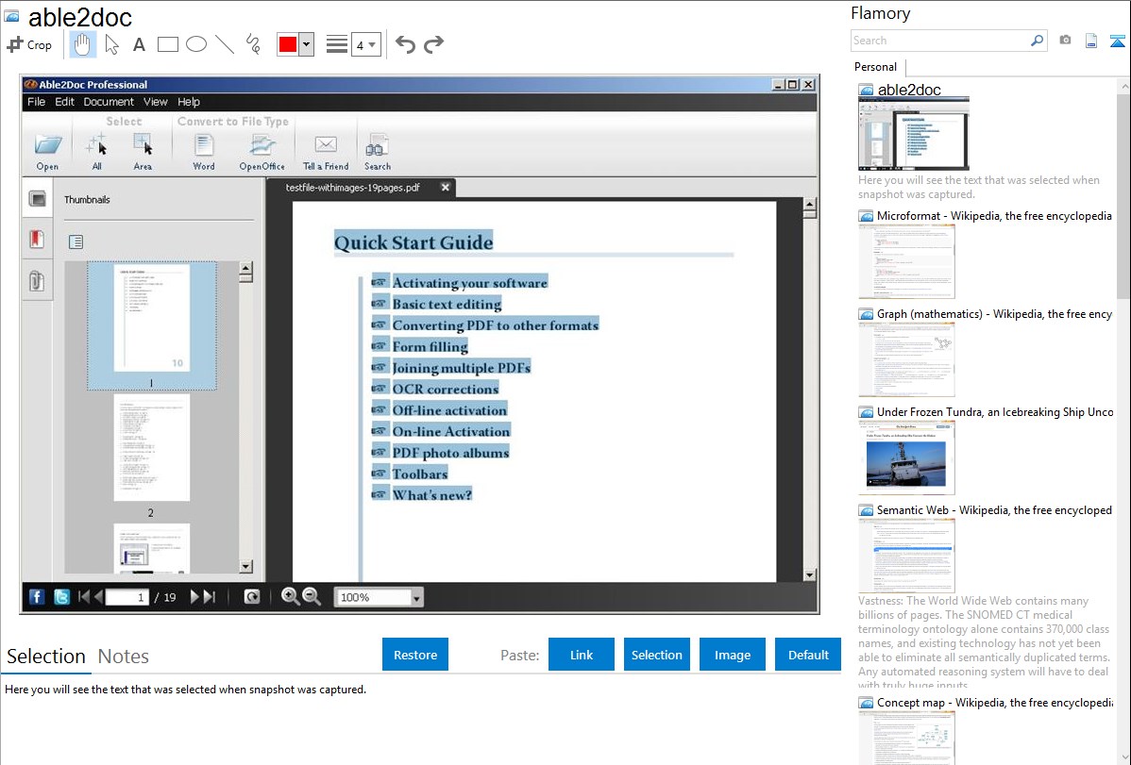The width and height of the screenshot is (1131, 765).
Task: Open the Under Frozen Tundra snapshot thumbnail
Action: (x=906, y=457)
